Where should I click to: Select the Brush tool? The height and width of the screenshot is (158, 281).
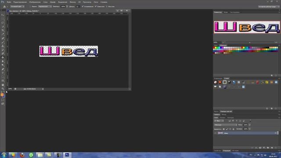coord(3,42)
